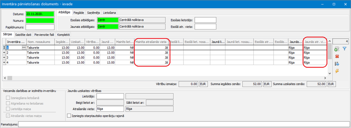Tick the Lietotāja maiņa checkbox
This screenshot has width=351, height=128.
pyautogui.click(x=8, y=109)
